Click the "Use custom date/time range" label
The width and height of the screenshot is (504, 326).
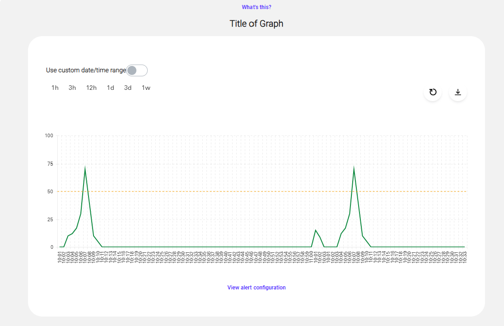click(86, 70)
